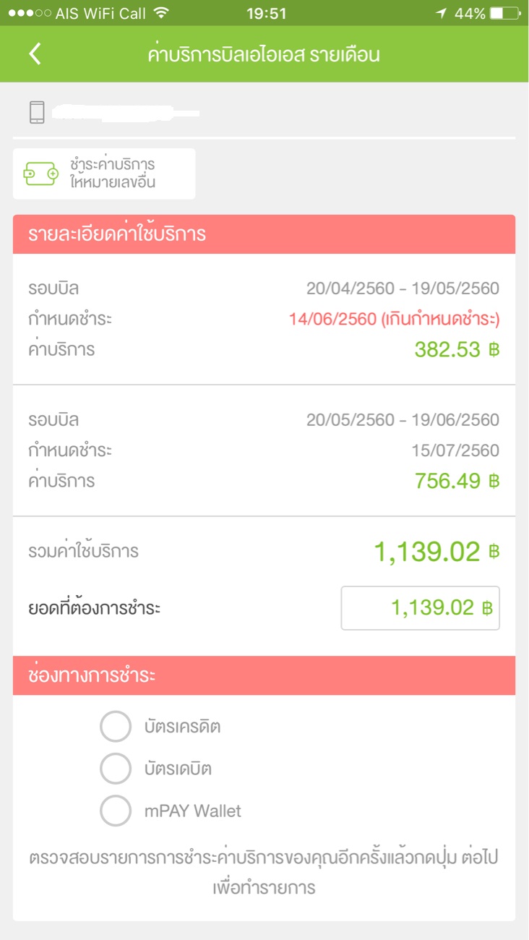Tap the ช่องทางการชำระ section header
This screenshot has width=529, height=940.
pos(264,676)
